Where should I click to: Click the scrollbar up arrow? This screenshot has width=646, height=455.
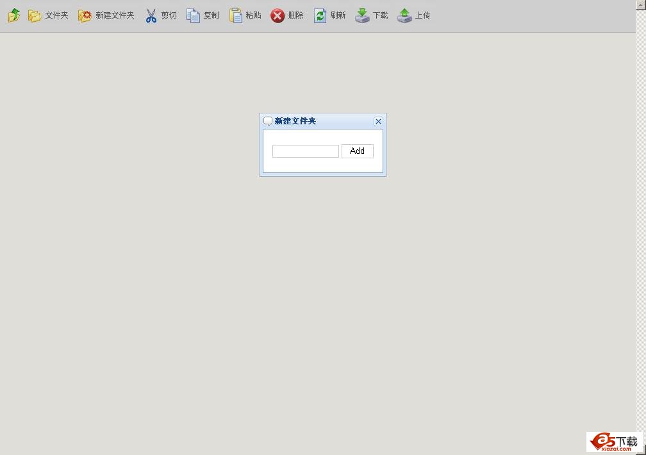(641, 4)
